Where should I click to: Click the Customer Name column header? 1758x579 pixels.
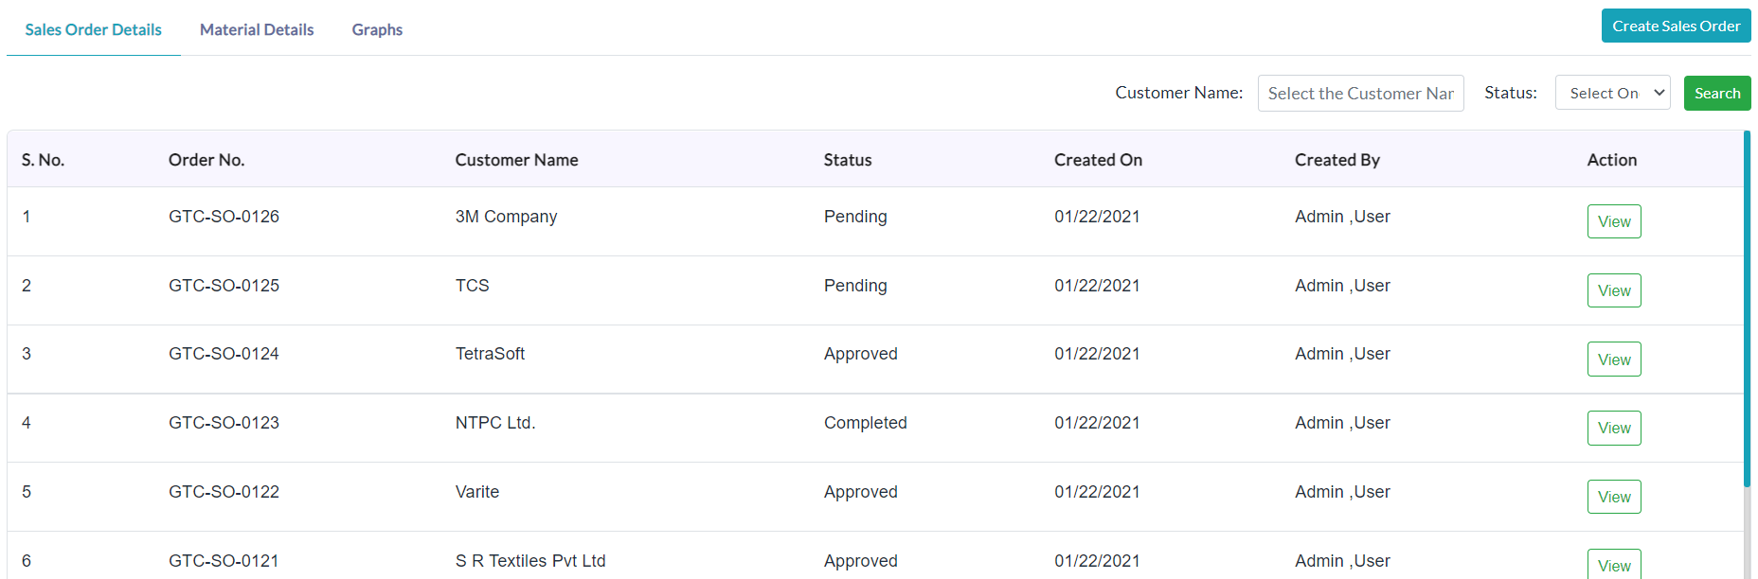click(516, 160)
